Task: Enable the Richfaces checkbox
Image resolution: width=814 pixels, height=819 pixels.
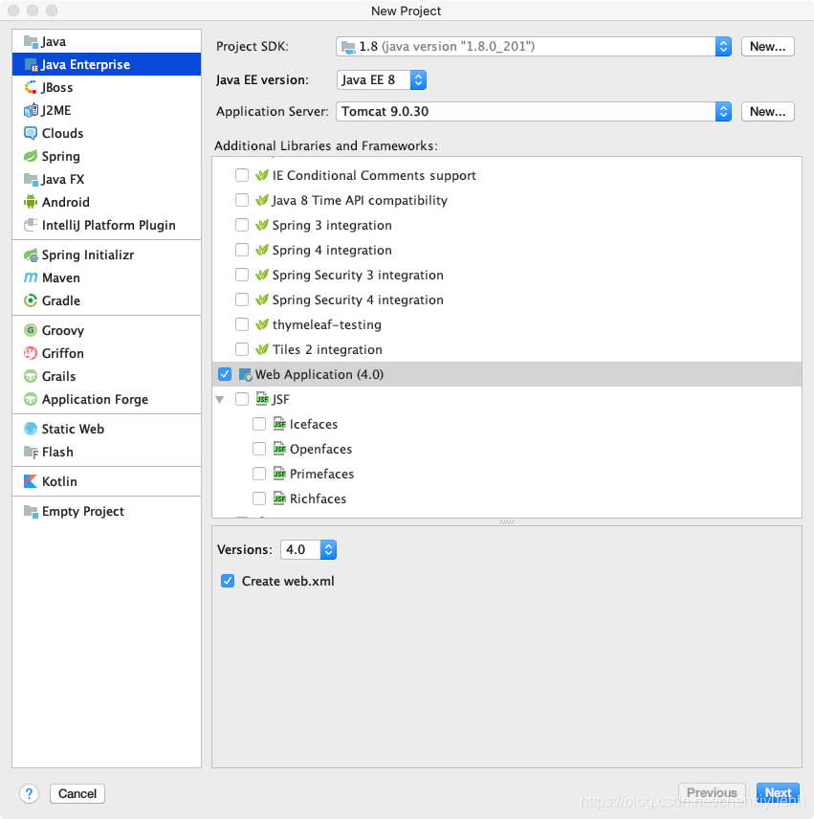Action: point(259,498)
